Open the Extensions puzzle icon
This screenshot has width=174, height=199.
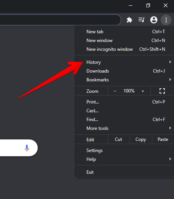(129, 20)
